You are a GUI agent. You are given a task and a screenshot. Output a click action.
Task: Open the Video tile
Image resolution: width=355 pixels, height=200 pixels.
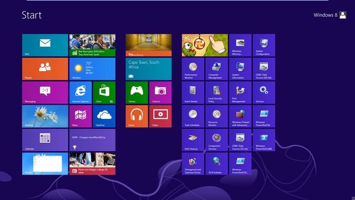160,116
